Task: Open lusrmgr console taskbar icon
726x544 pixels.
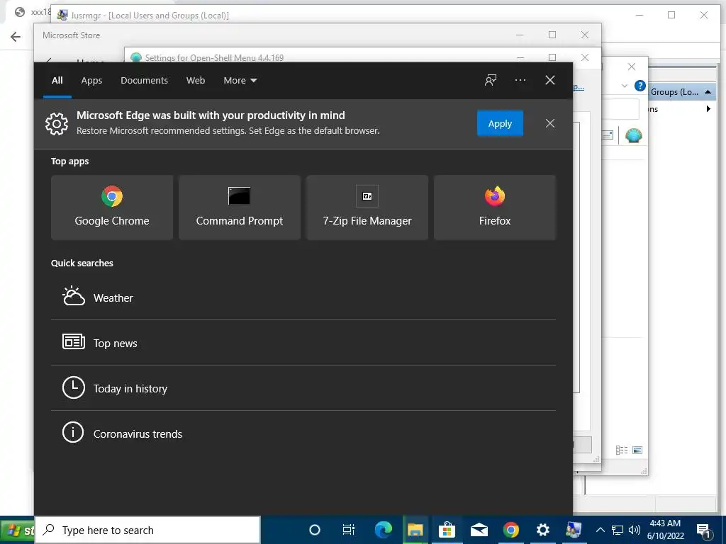Action: (574, 530)
